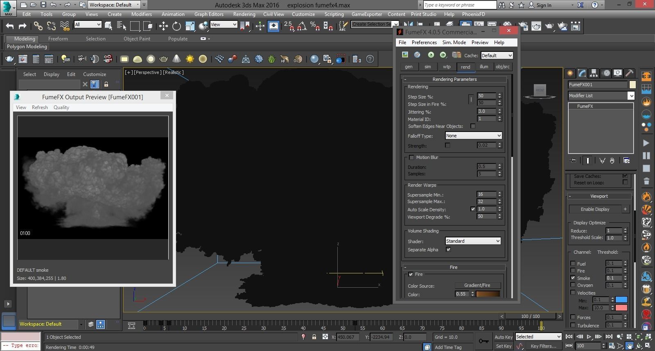This screenshot has height=351, width=655.
Task: Click the Undo arrow in main toolbar
Action: click(x=10, y=26)
